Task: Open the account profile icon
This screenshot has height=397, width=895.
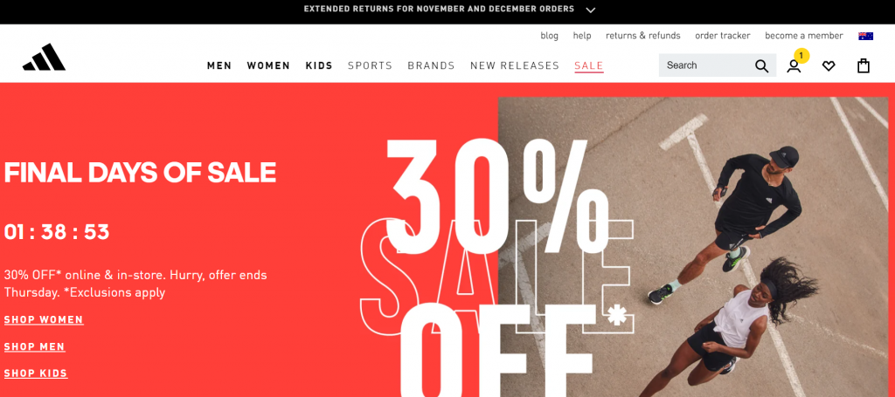Action: coord(794,66)
